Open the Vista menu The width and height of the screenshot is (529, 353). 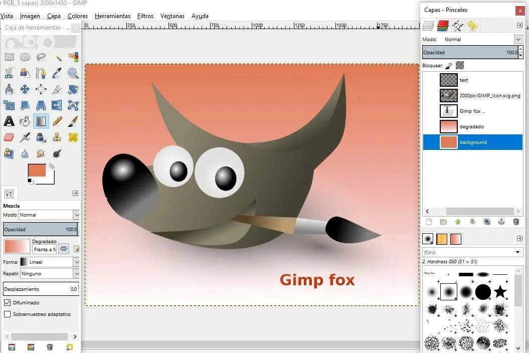[x=7, y=16]
